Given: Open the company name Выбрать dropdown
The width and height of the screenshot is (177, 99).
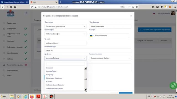Looking at the screenshot, I should coord(110,58).
